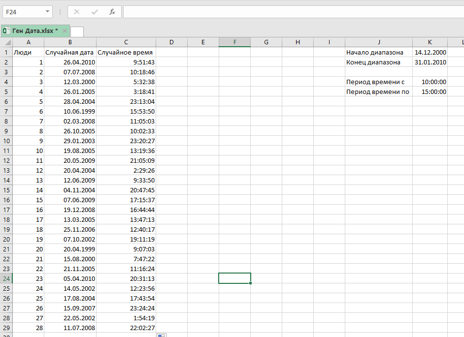The image size is (464, 337).
Task: Select the cell with time 23:24:24
Action: pos(126,308)
